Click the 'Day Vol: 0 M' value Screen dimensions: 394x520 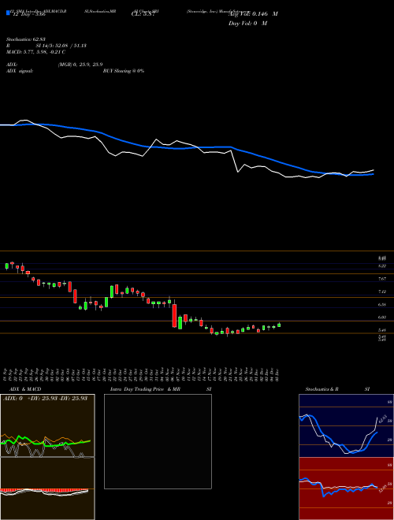coord(247,24)
